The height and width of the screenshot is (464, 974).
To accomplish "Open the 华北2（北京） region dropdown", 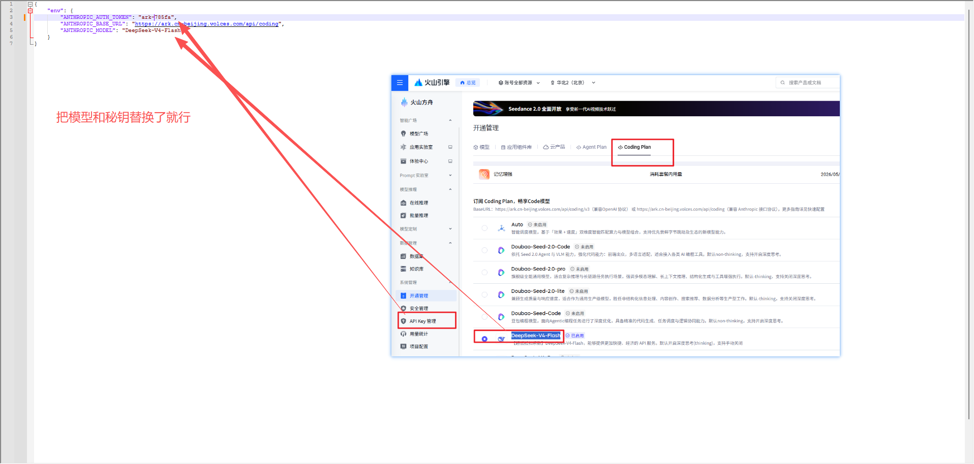I will 572,83.
